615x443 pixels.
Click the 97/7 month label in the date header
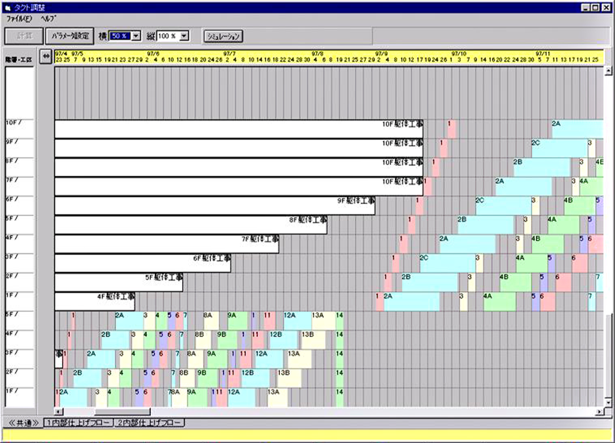229,54
